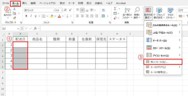188x96 pixels.
Task: Click the Cut scissors icon
Action: click(x=14, y=9)
